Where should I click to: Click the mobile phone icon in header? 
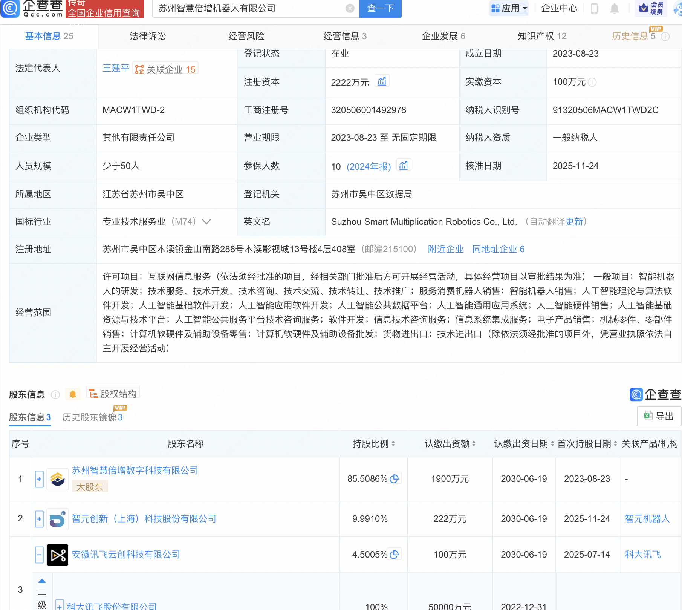[594, 8]
